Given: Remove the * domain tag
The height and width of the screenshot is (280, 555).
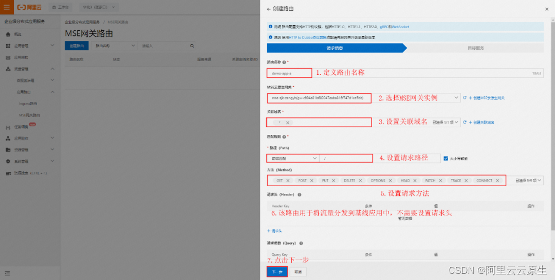Looking at the screenshot, I should pyautogui.click(x=288, y=123).
